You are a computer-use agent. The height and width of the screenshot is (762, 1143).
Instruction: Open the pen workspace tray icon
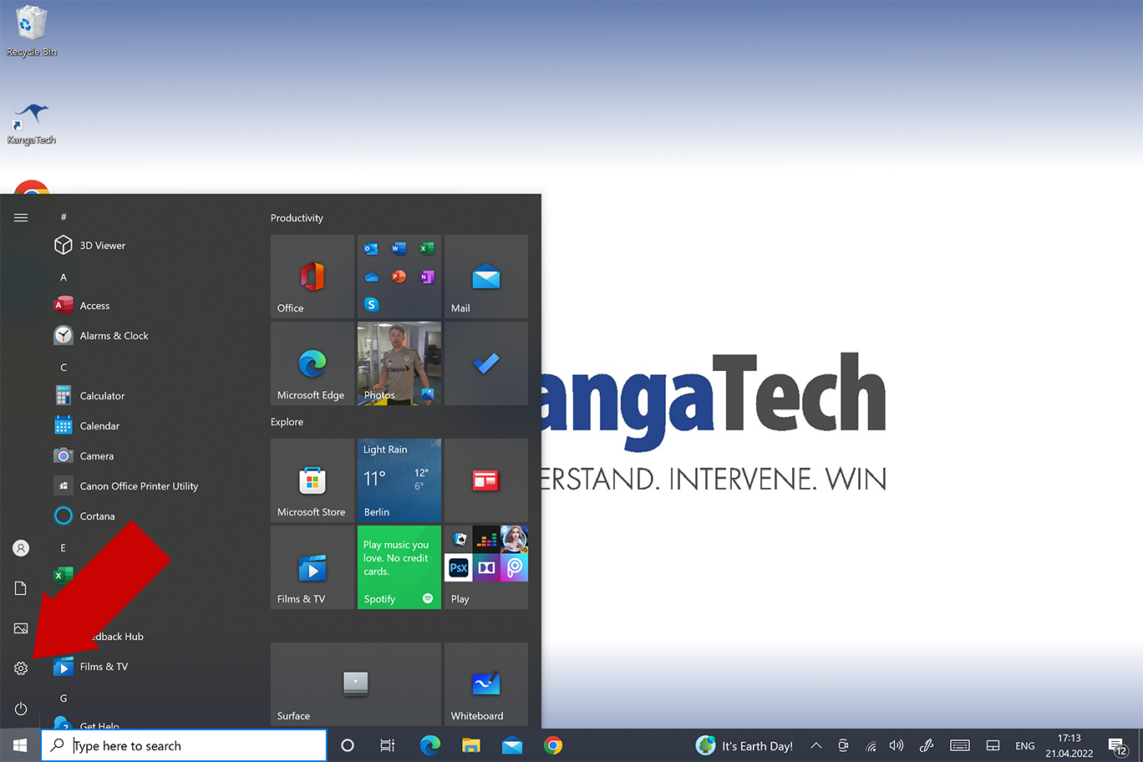pyautogui.click(x=927, y=745)
